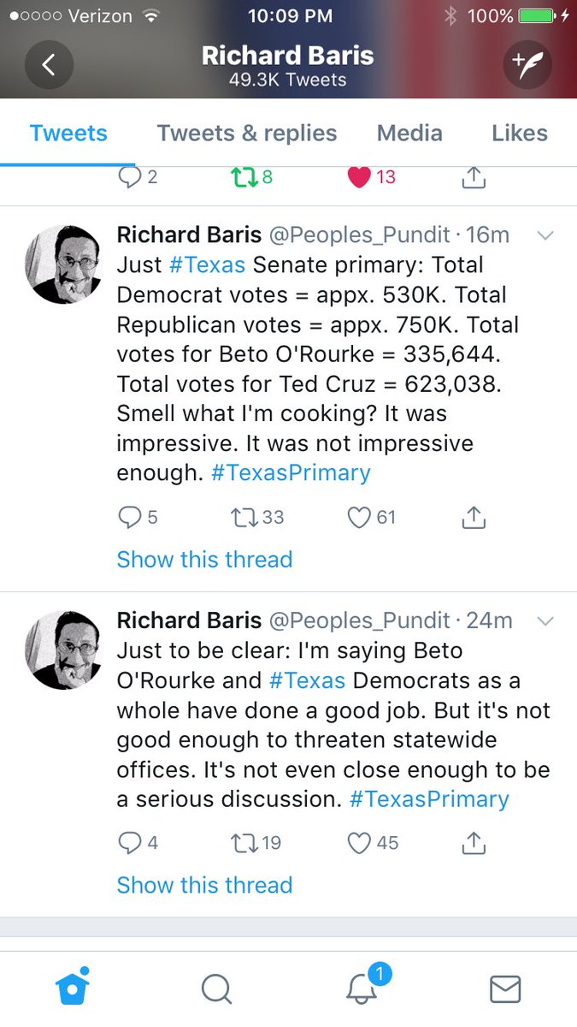Unlike the tweet with 13 likes
The image size is (577, 1027).
point(359,177)
